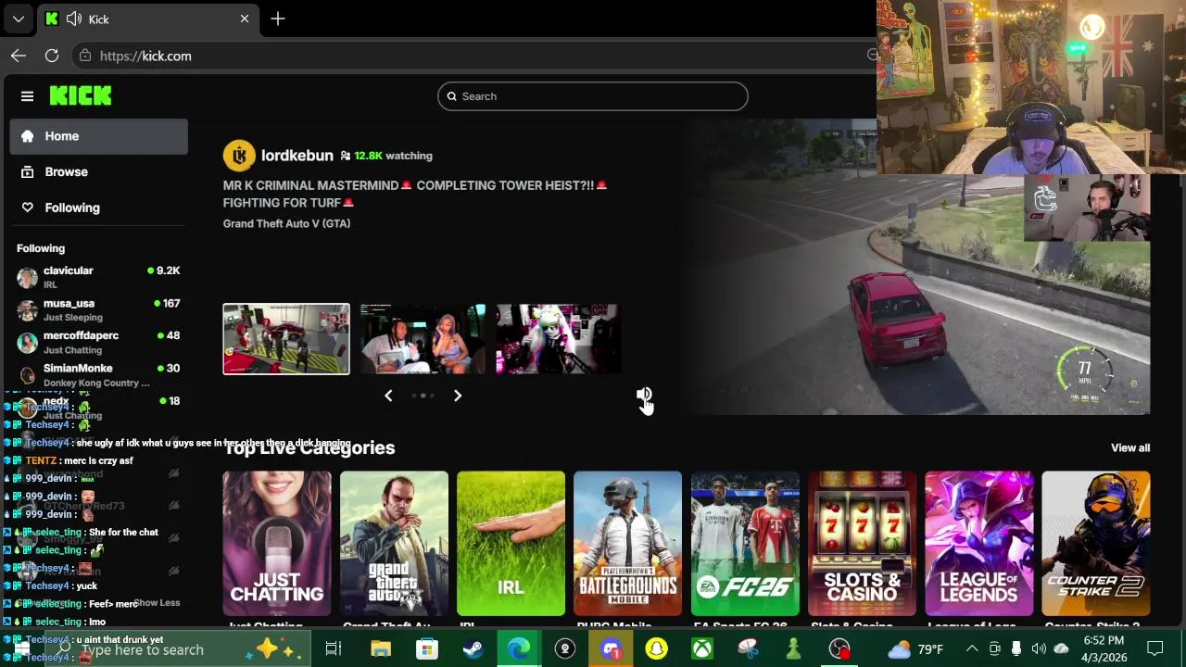Open File Explorer from taskbar

tap(381, 649)
